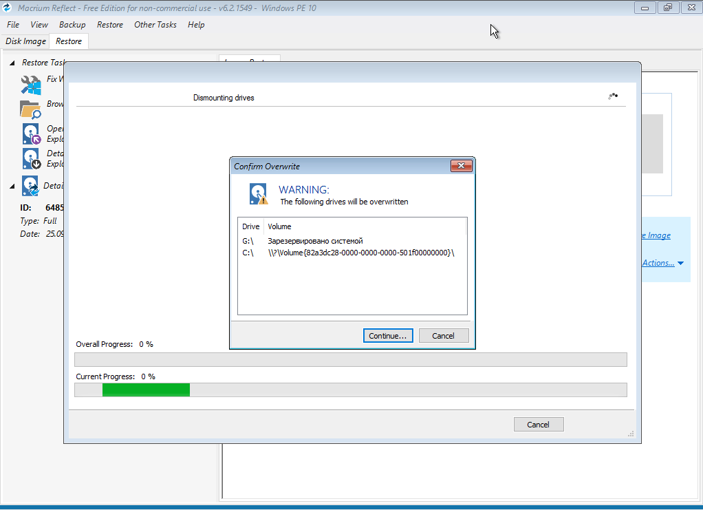The image size is (703, 510).
Task: Click the Detach image from Explorer icon
Action: click(x=32, y=158)
